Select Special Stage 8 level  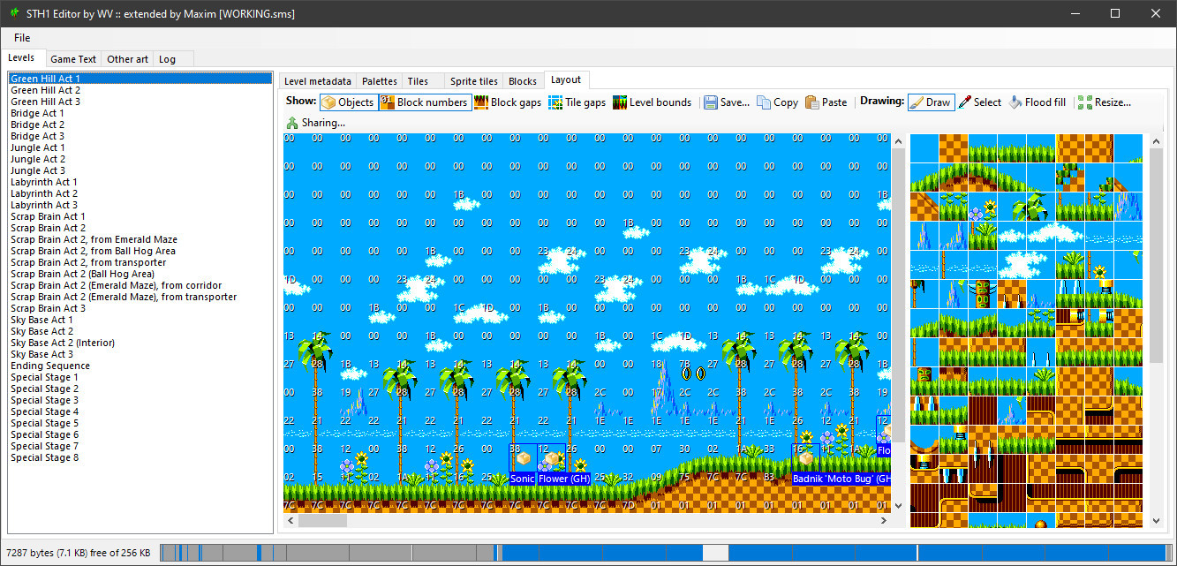44,457
